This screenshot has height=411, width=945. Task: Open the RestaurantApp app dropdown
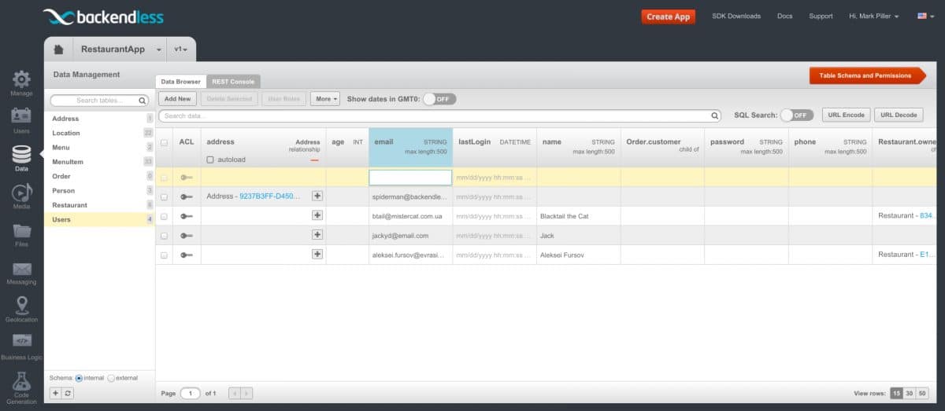click(158, 50)
